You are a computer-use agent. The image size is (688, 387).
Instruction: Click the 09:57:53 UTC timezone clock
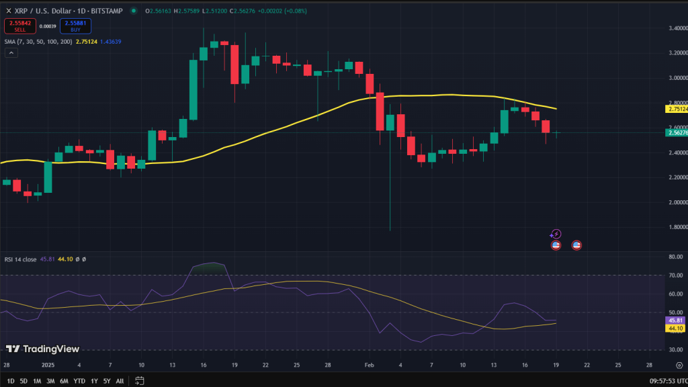point(669,381)
